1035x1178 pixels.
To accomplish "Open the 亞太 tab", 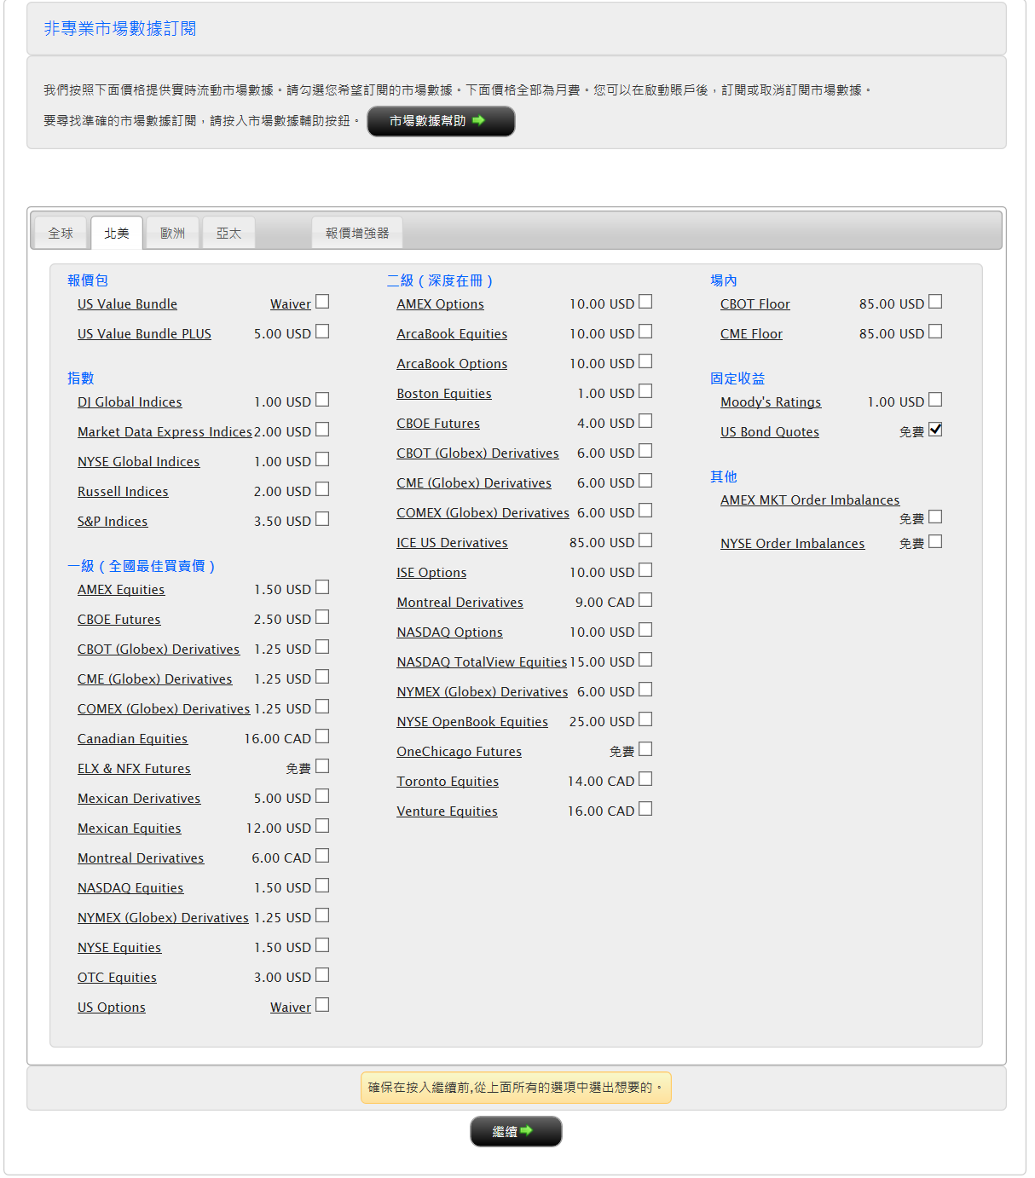I will 228,233.
